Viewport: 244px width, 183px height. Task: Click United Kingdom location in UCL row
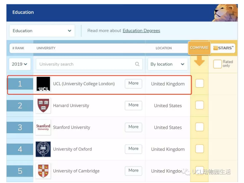click(168, 84)
